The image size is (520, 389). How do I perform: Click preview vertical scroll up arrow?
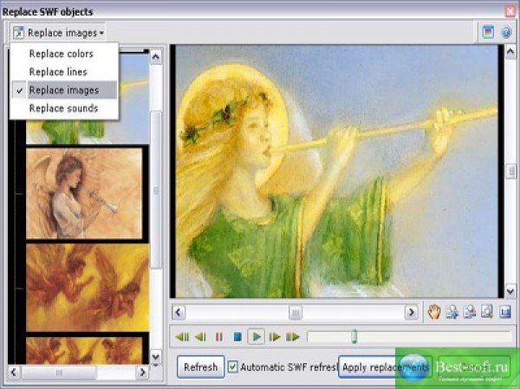(510, 52)
